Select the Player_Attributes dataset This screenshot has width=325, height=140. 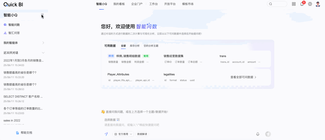tap(118, 74)
